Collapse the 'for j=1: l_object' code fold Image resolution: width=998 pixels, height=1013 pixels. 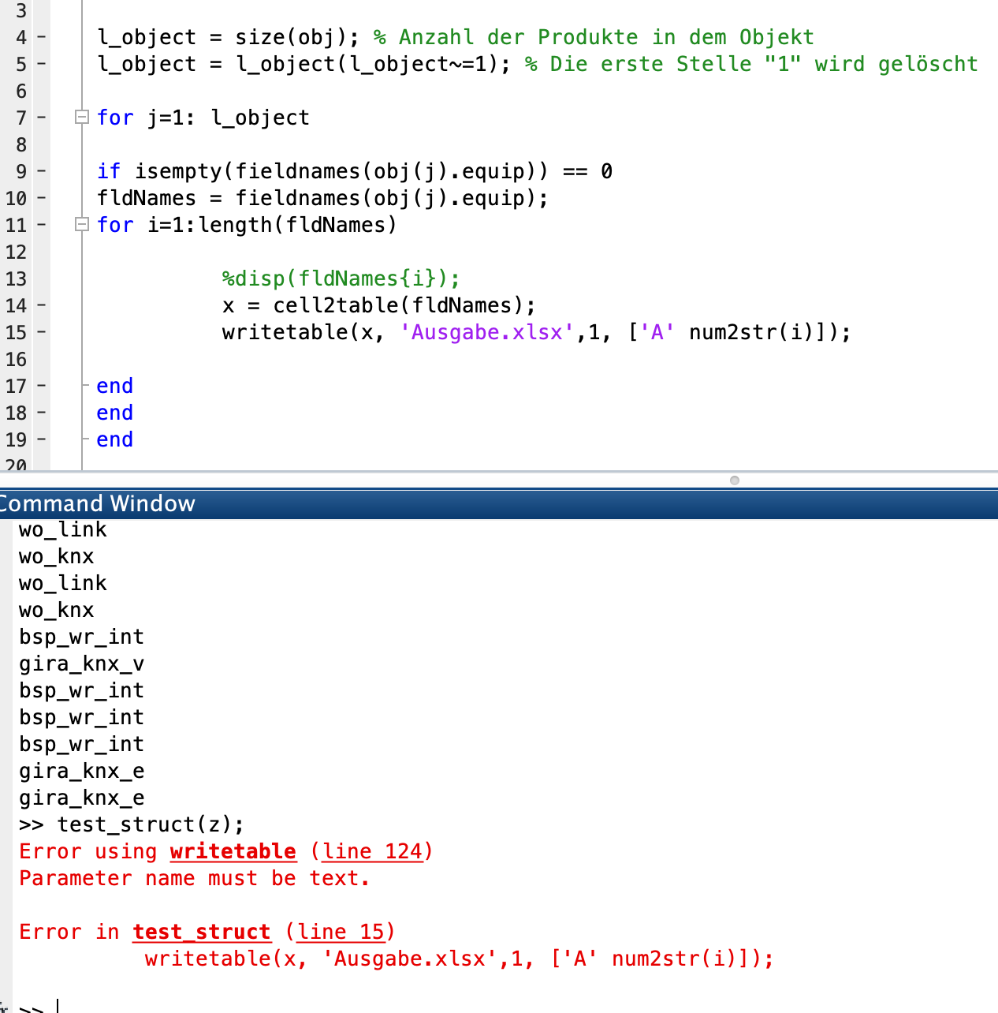(80, 118)
